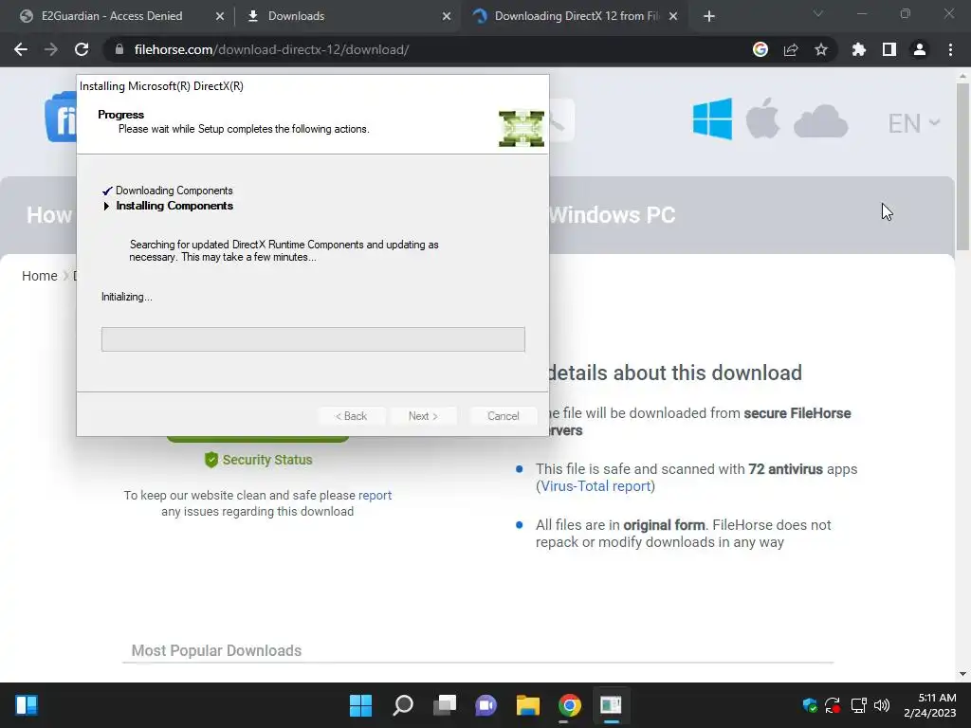971x728 pixels.
Task: Open Windows Security tray icon
Action: click(x=810, y=705)
